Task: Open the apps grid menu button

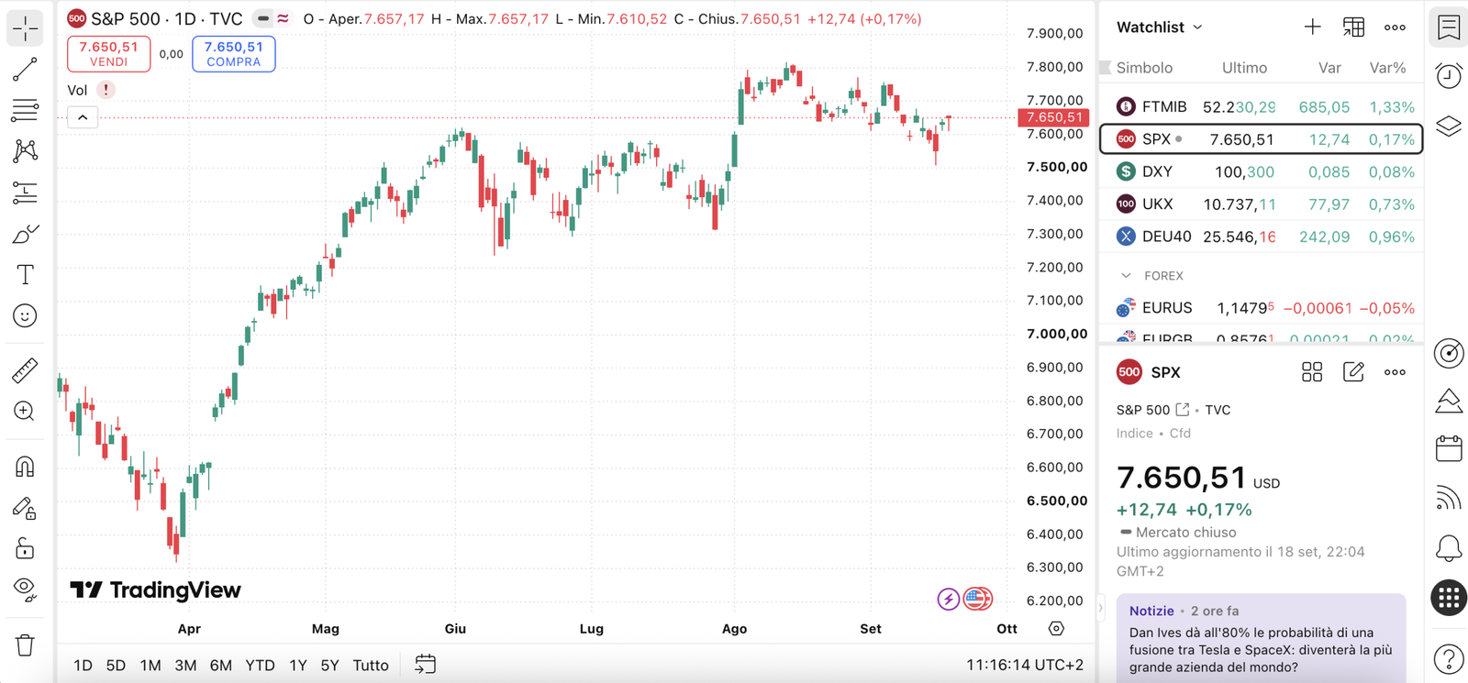Action: coord(1449,599)
